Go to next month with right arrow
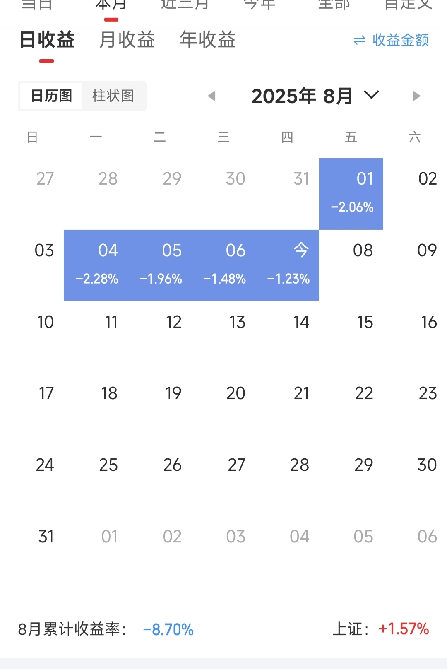 click(x=416, y=96)
